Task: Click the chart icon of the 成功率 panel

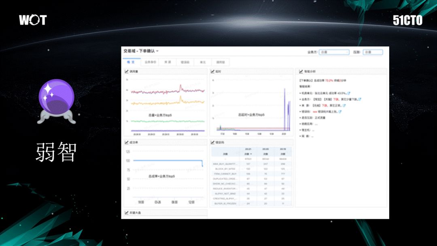Action: pos(127,142)
